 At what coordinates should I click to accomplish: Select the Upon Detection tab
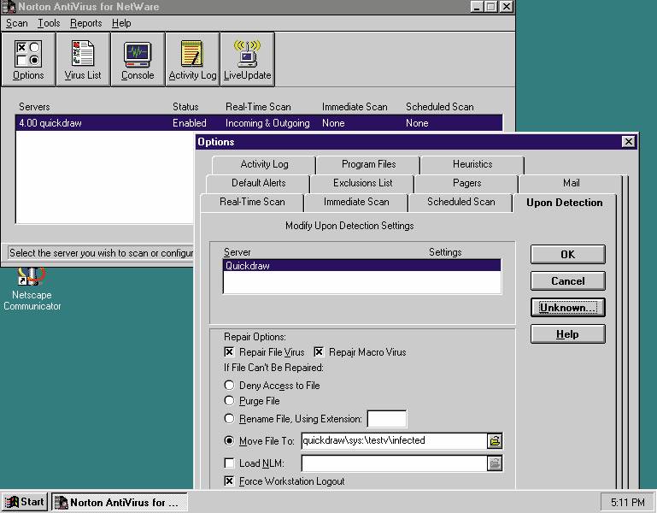click(565, 203)
